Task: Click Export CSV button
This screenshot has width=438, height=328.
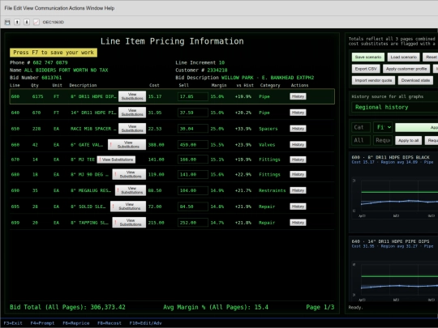Action: tap(366, 69)
